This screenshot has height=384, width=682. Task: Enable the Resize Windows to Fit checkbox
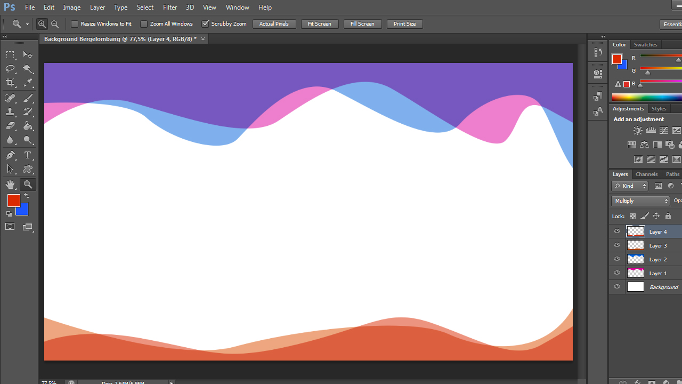(x=75, y=23)
